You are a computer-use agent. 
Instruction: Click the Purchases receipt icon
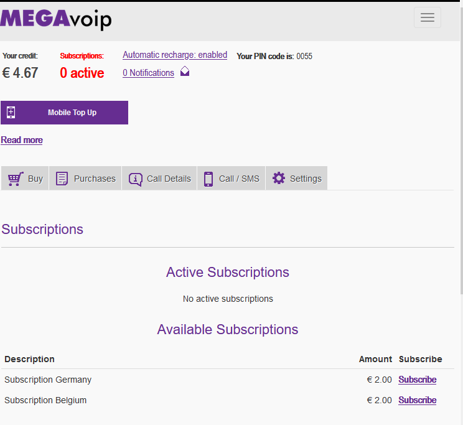pyautogui.click(x=62, y=179)
